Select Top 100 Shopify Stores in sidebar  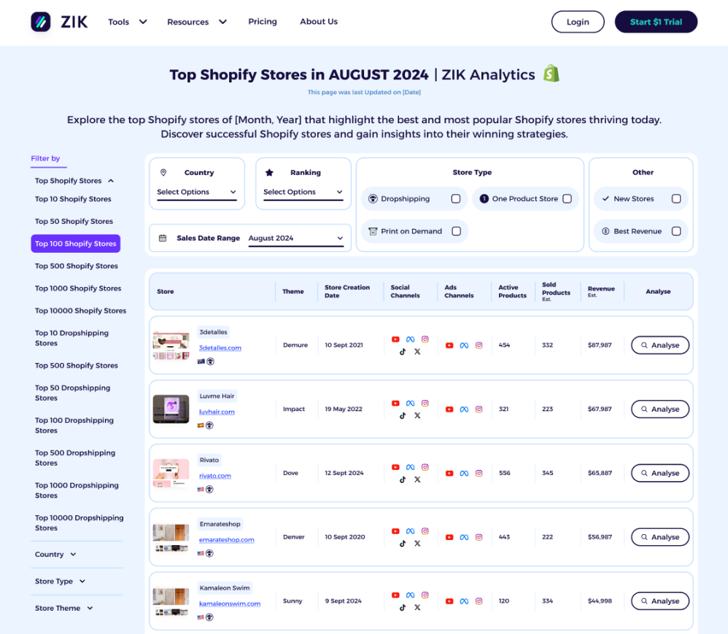[x=76, y=243]
